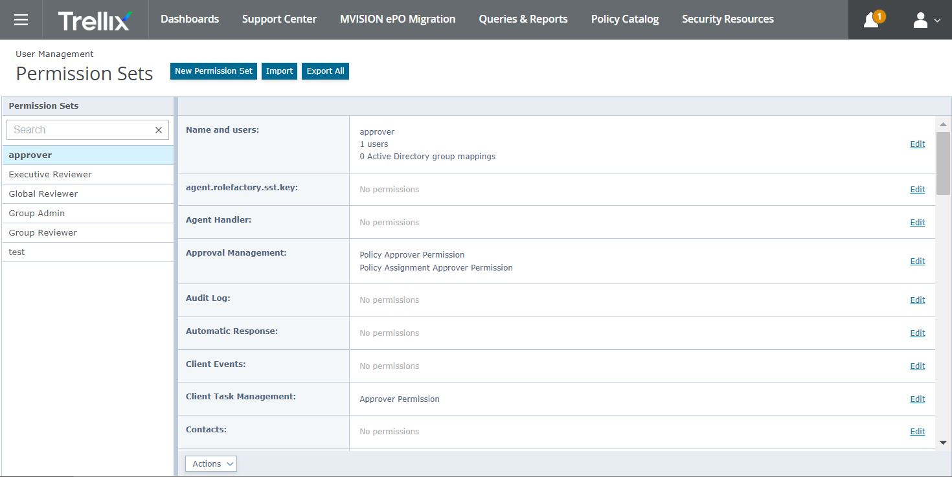Select the Global Reviewer permission set
Viewport: 952px width, 477px height.
tap(88, 194)
